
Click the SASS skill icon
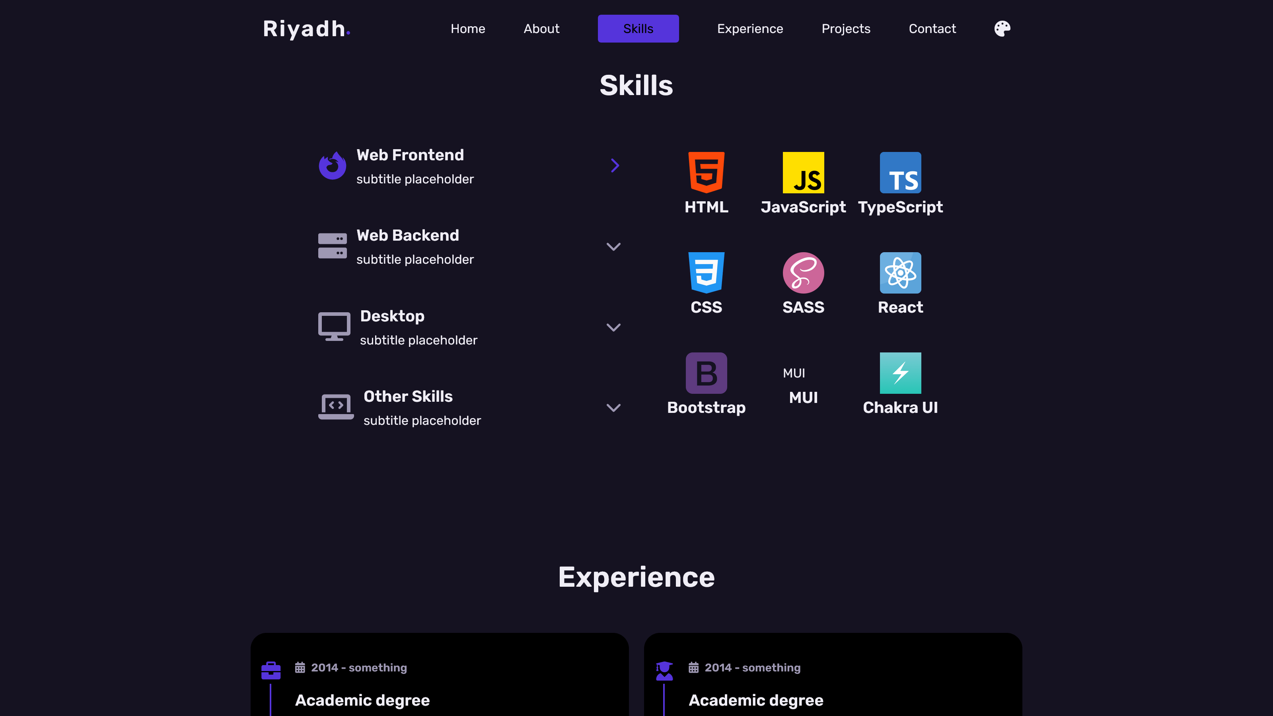point(803,272)
